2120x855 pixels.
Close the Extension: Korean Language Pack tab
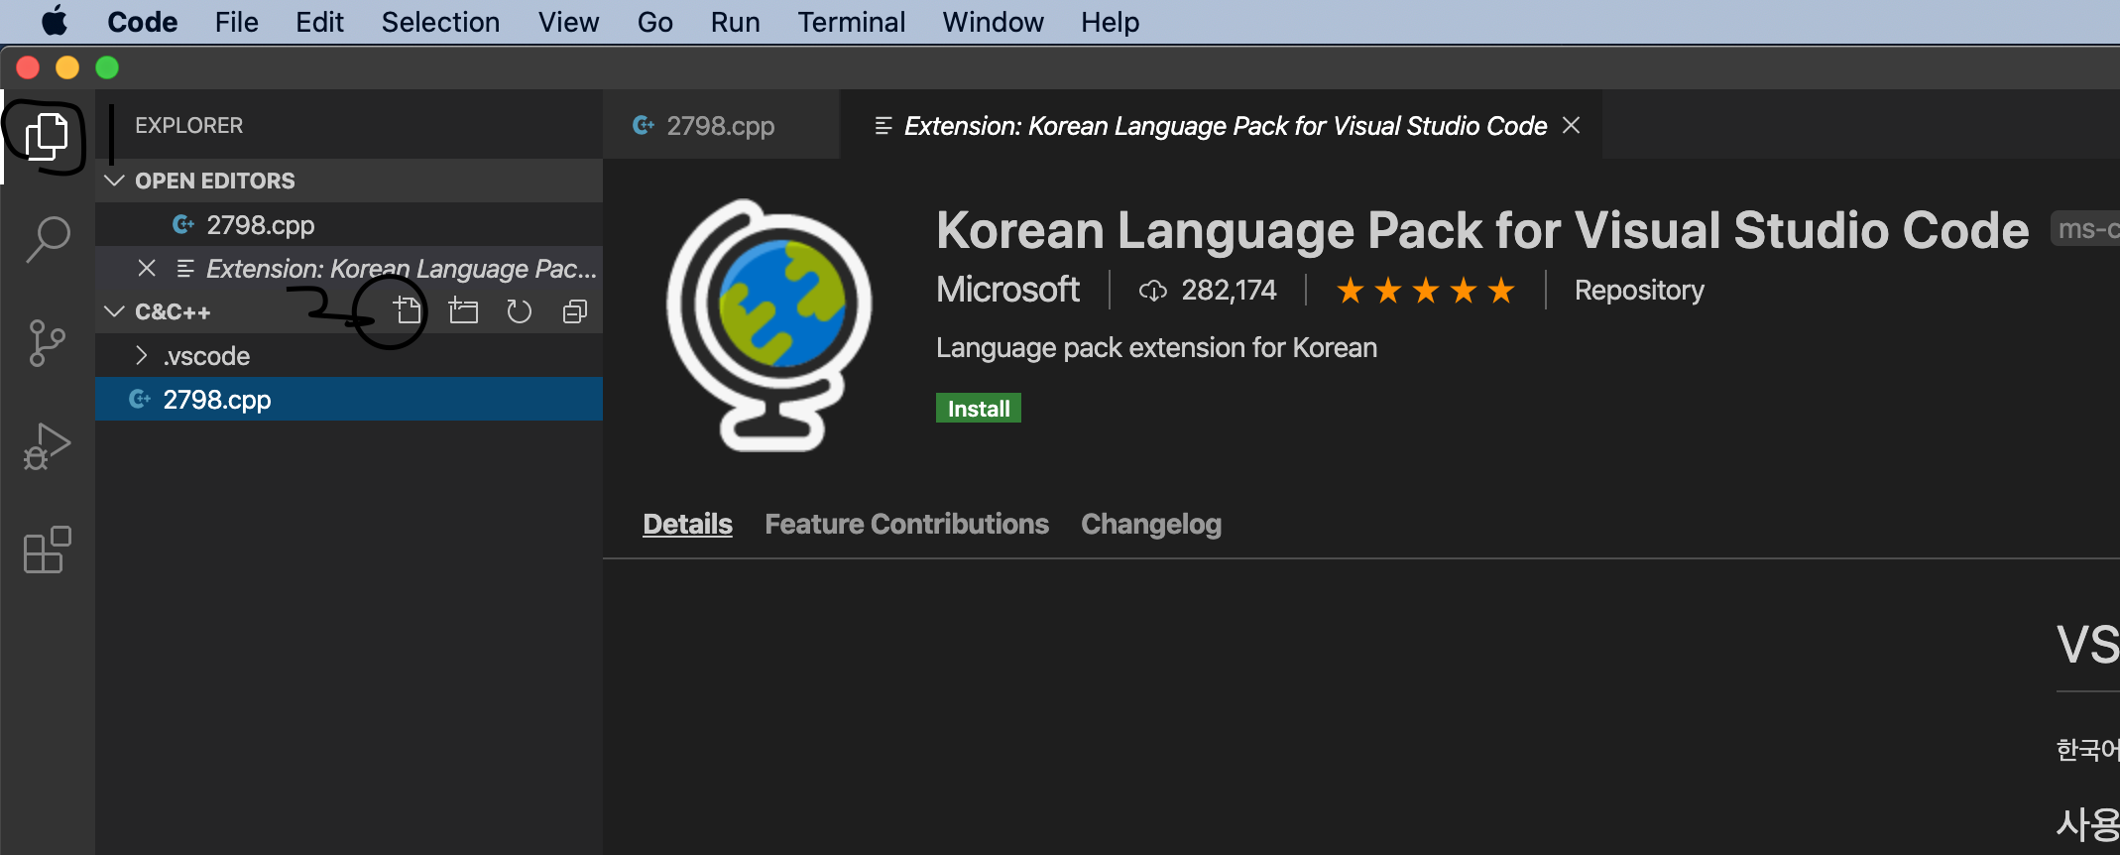1572,125
